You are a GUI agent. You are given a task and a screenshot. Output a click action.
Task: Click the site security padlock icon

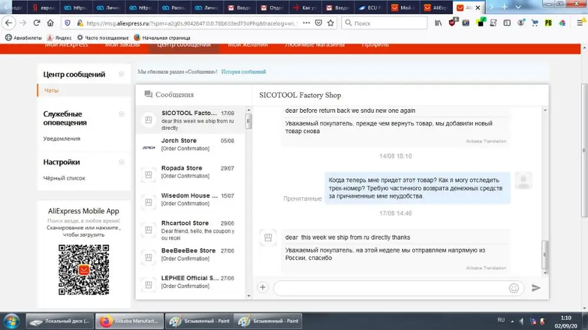pyautogui.click(x=80, y=23)
